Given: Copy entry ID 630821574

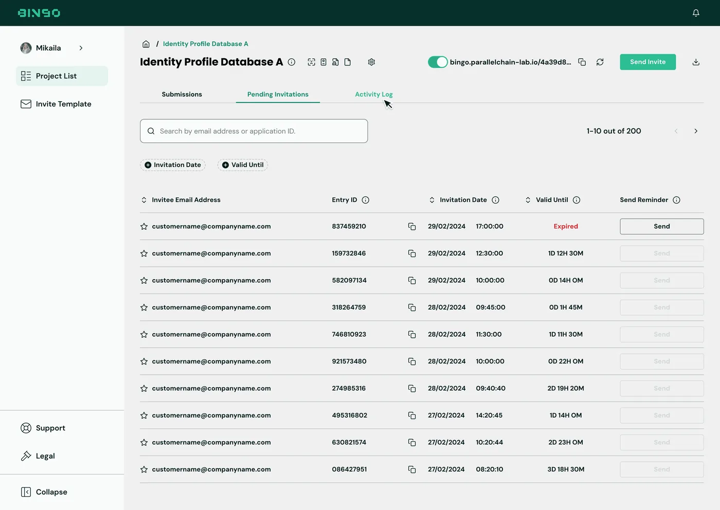Looking at the screenshot, I should [412, 443].
